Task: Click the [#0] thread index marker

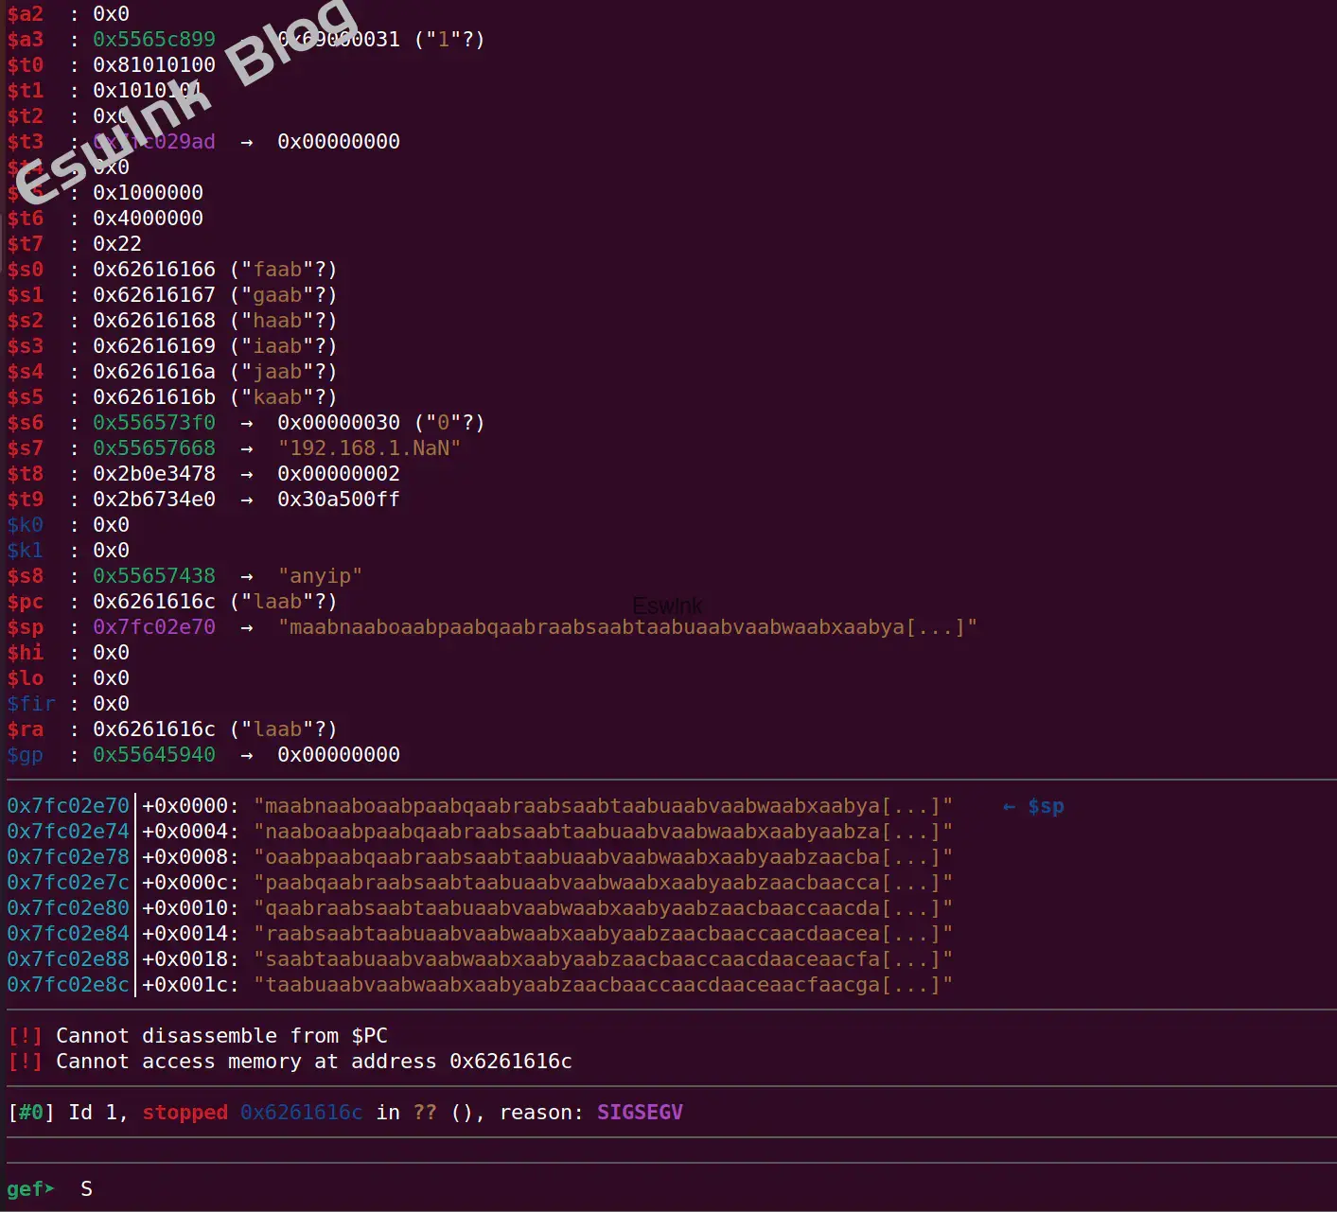Action: tap(30, 1113)
